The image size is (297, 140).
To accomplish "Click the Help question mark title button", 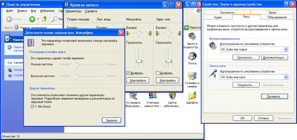I will pos(286,4).
